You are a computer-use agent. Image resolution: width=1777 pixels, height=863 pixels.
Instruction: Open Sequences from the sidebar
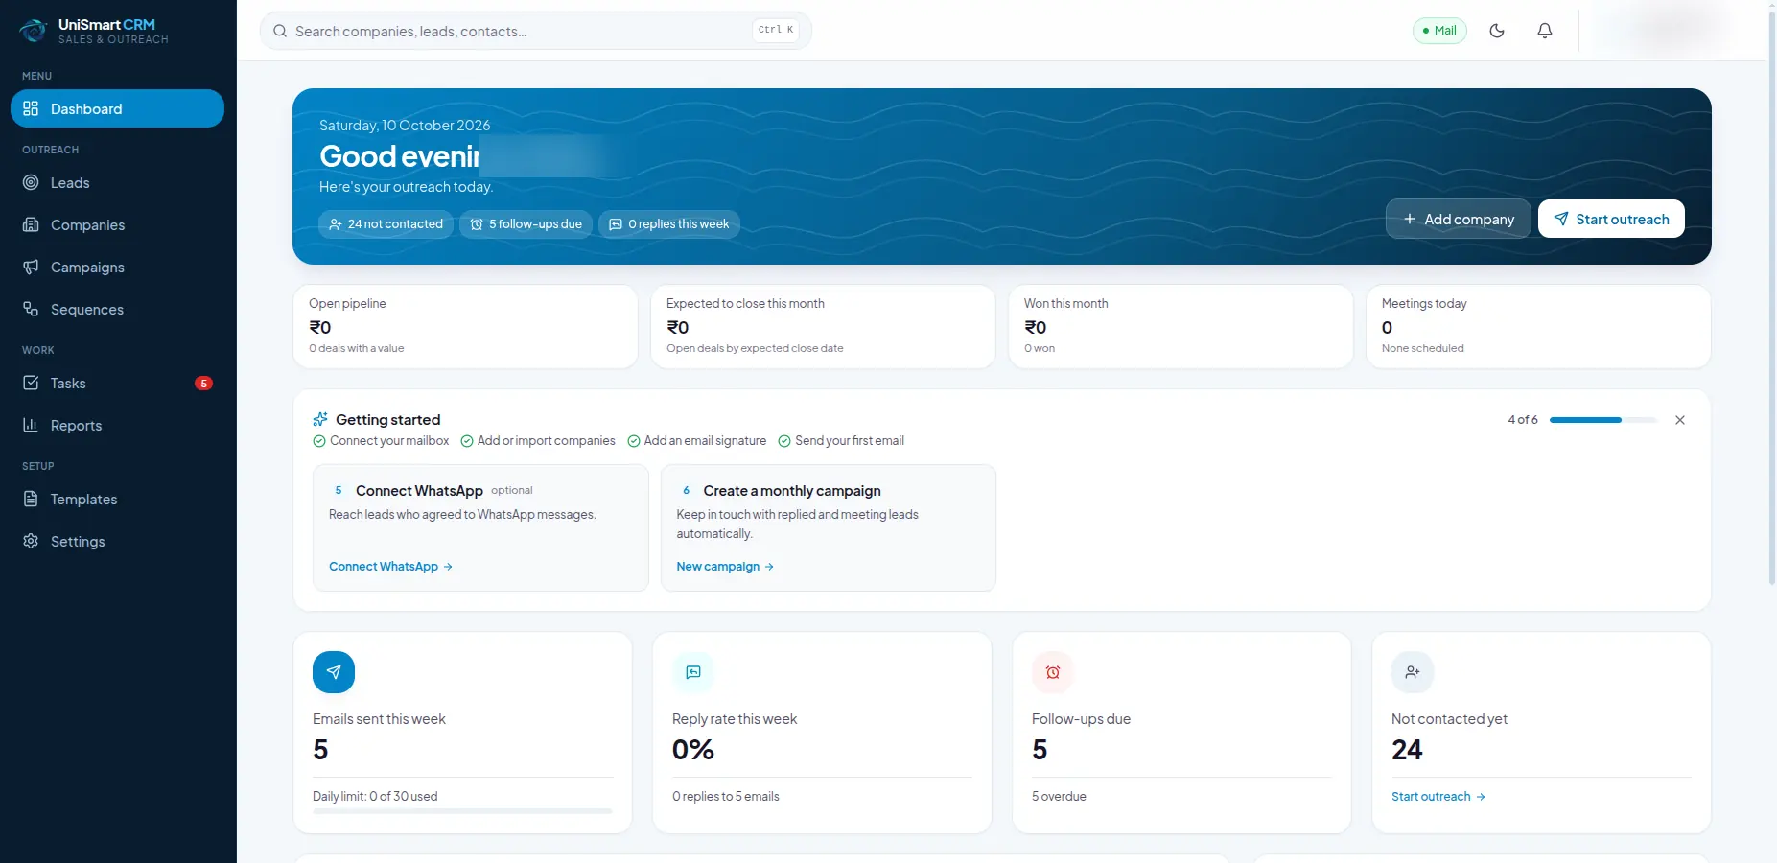point(117,310)
